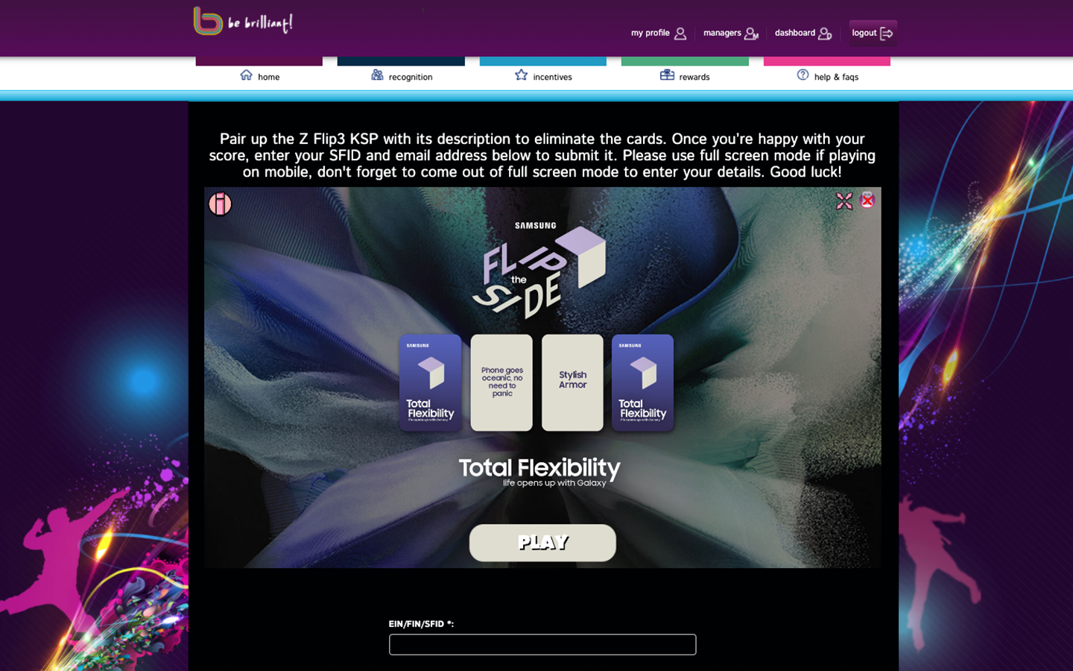This screenshot has height=671, width=1073.
Task: Close the game with red X icon
Action: coord(867,200)
